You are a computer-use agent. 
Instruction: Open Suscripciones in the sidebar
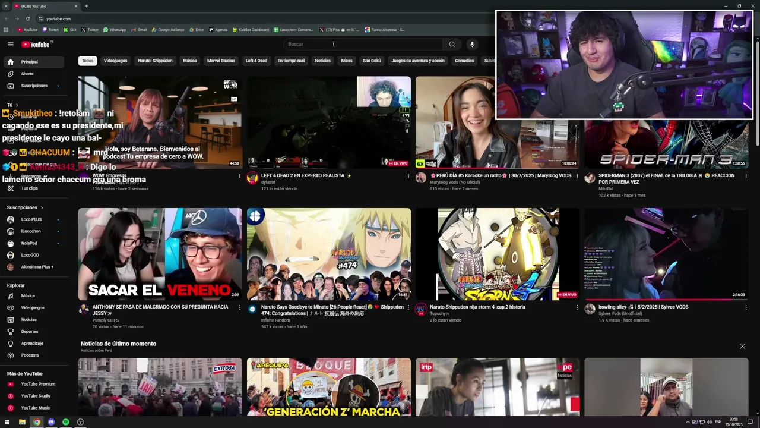point(33,86)
